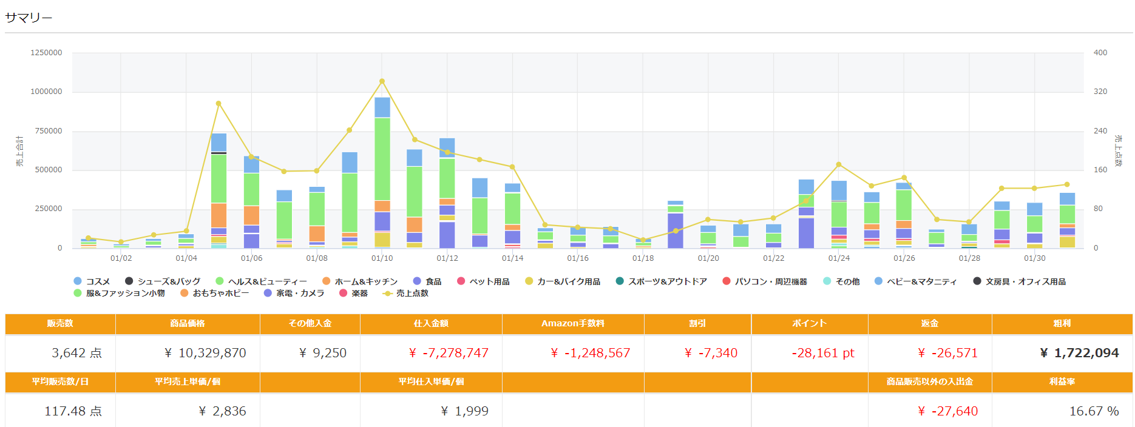Click the スポーツ&アウトドア legend marker

[620, 281]
